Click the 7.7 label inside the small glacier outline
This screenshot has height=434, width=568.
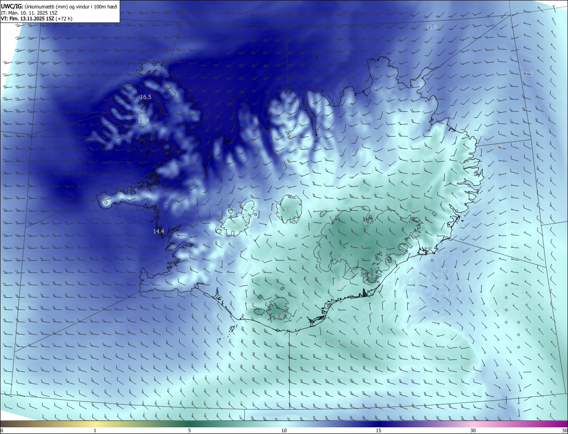[x=288, y=210]
